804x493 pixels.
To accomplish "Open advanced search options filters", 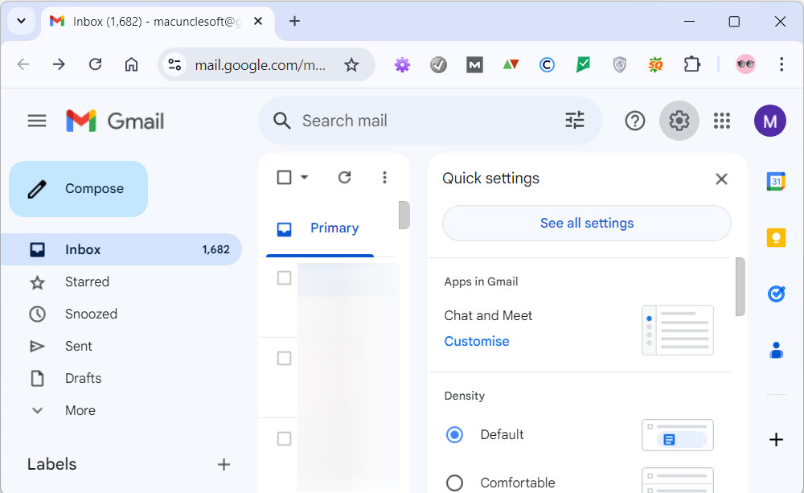I will point(574,119).
